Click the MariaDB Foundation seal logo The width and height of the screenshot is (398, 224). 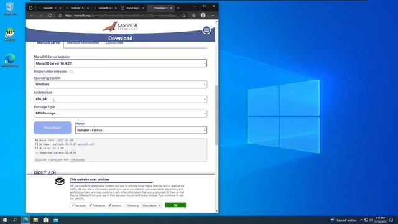coord(120,26)
